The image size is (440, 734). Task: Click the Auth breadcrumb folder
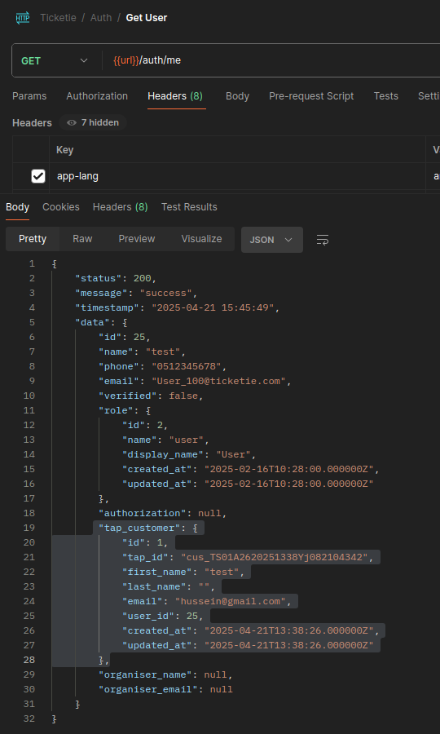point(101,18)
